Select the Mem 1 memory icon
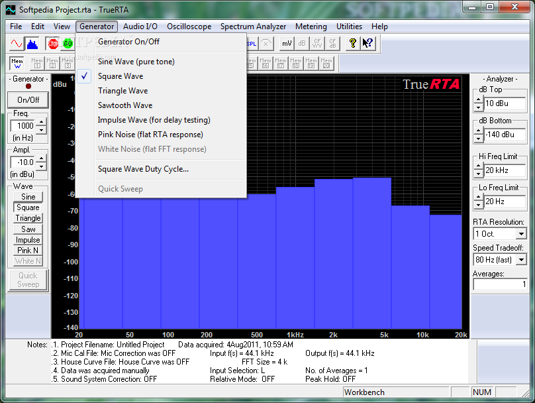Screen dimensions: 535x403 pos(37,64)
